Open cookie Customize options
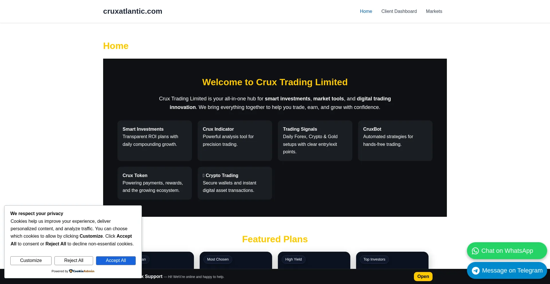The image size is (550, 284). 31,261
